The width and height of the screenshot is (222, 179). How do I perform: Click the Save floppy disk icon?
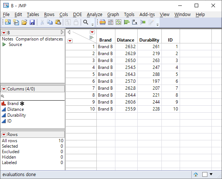(32, 22)
